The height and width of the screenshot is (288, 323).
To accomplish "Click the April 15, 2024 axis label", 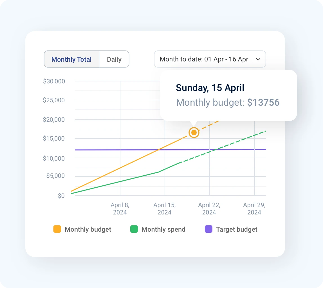I will click(x=165, y=209).
